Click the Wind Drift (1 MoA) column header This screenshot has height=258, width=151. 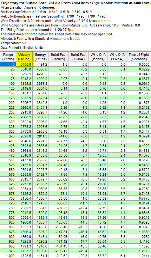click(x=118, y=57)
